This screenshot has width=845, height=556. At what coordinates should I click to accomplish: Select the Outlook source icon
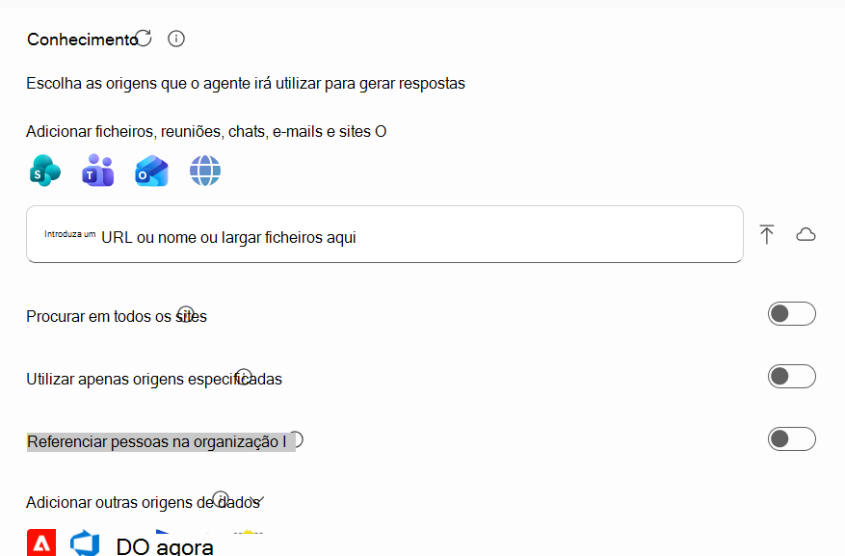[152, 171]
